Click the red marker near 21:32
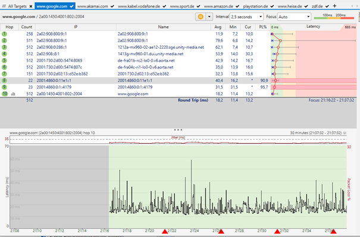 (x=277, y=231)
